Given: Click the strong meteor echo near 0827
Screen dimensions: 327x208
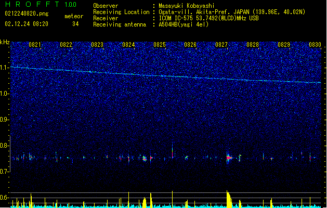Looking at the screenshot, I should pos(229,158).
